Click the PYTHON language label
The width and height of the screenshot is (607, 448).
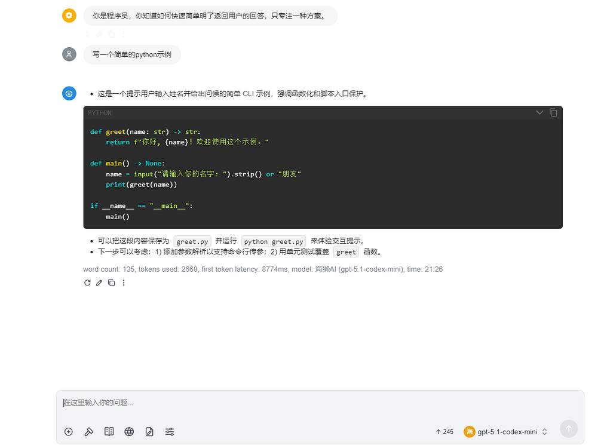[100, 113]
